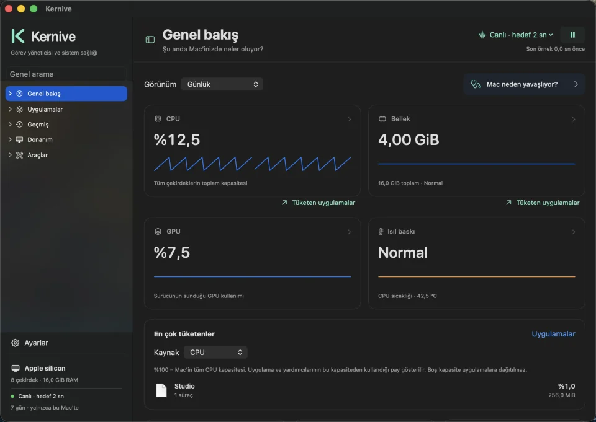Open Ayarlar settings
This screenshot has height=422, width=596.
(30, 343)
